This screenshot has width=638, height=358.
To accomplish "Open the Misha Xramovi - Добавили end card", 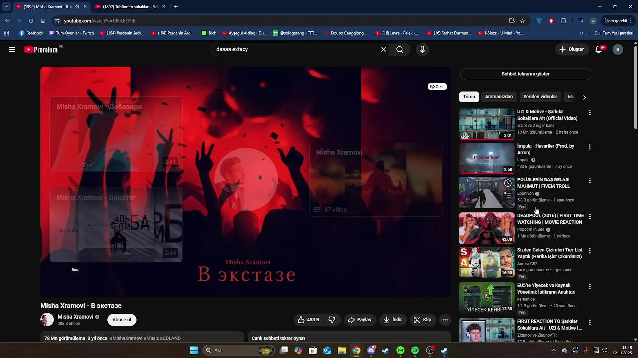I will [x=116, y=134].
